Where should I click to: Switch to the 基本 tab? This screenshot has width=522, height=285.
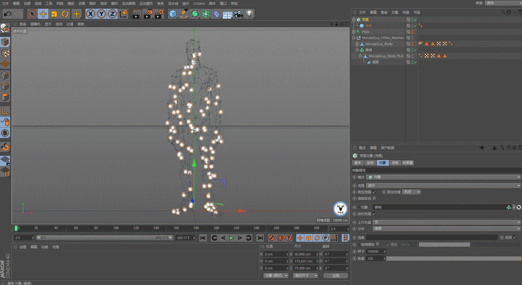[x=358, y=163]
